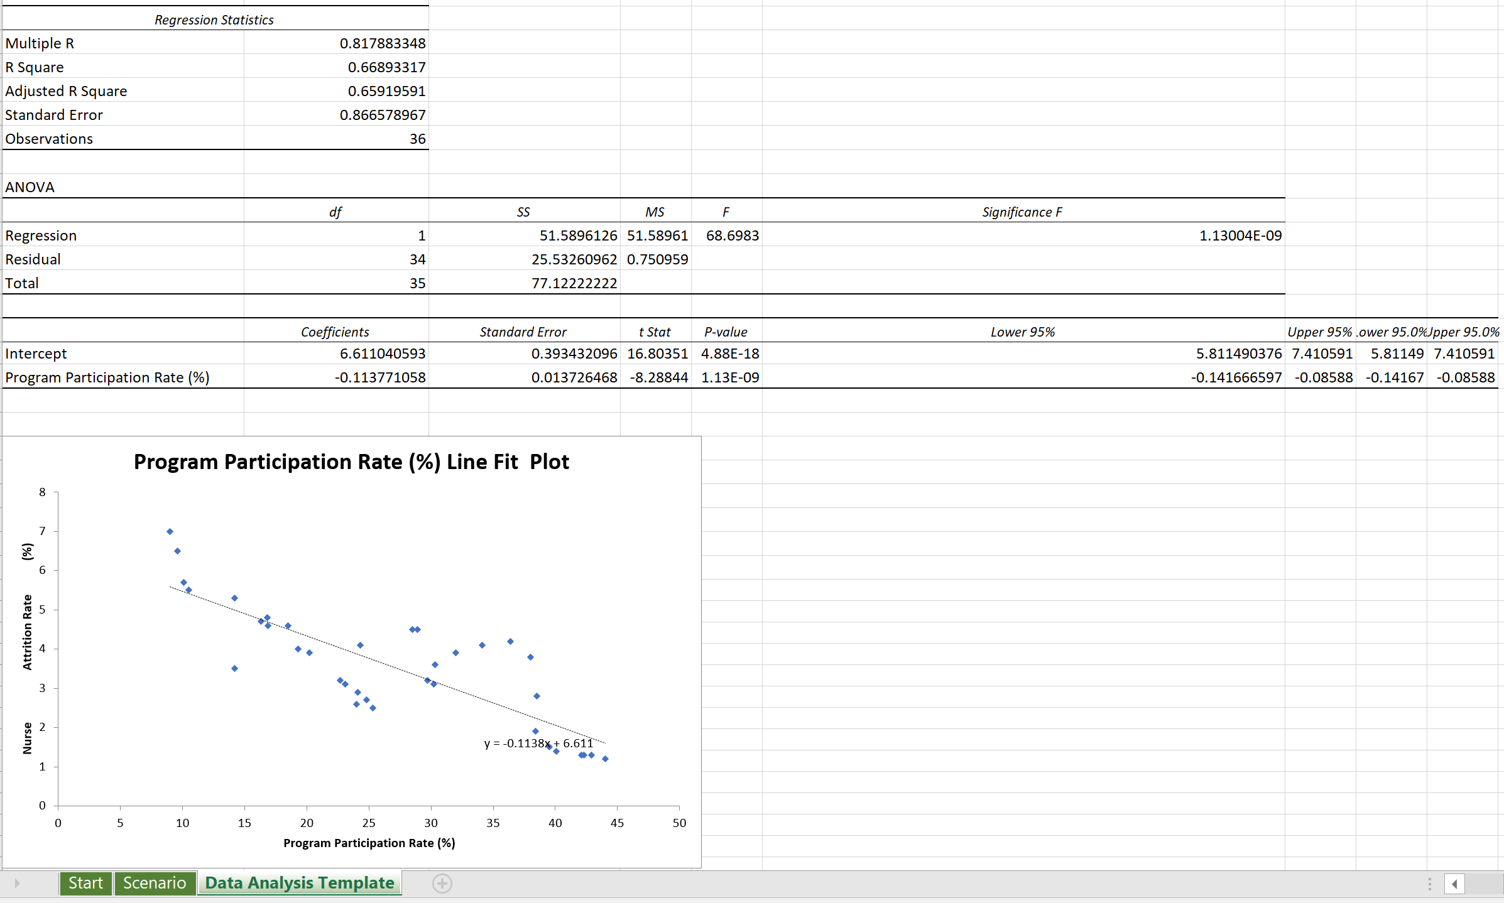Select the Residual MS value 0.750959
Image resolution: width=1504 pixels, height=903 pixels.
pyautogui.click(x=657, y=259)
